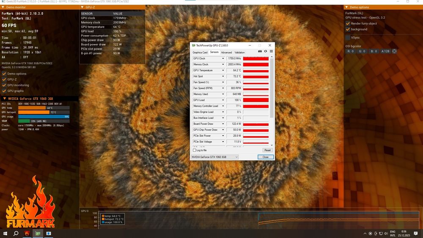
Task: Adjust the G: 0 bgcolor slider
Action: (362, 51)
